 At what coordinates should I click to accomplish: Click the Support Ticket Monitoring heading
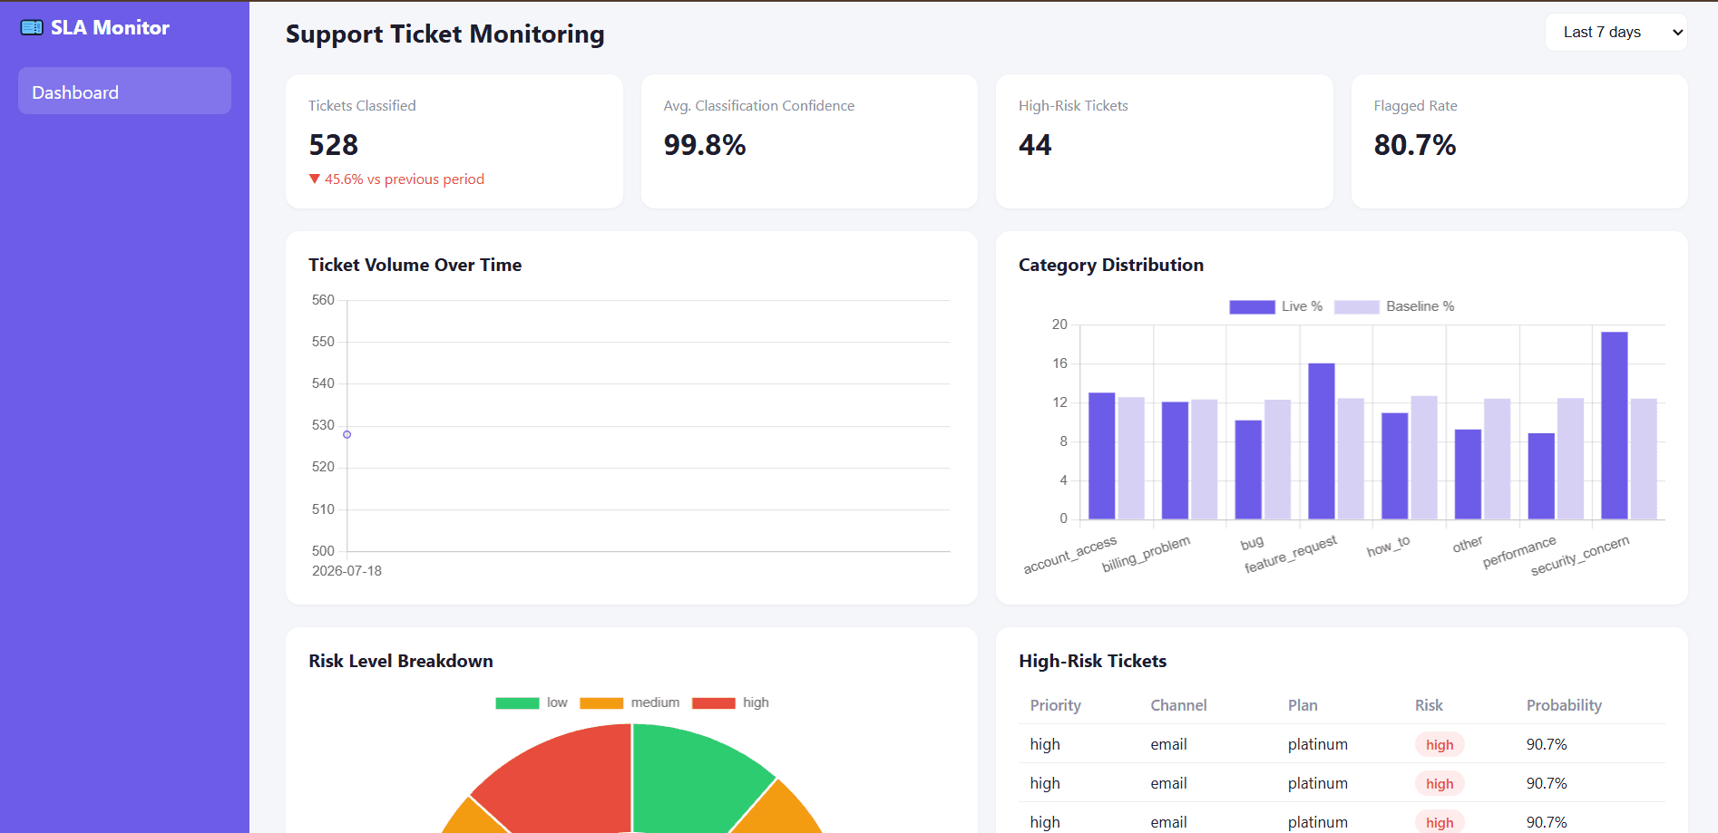pyautogui.click(x=445, y=34)
